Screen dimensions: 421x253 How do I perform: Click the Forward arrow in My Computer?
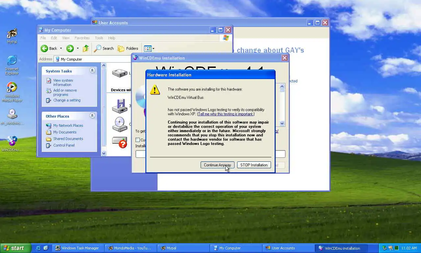coord(70,48)
